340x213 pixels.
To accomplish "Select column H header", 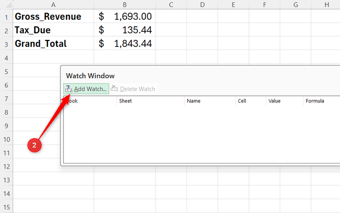I will [326, 5].
